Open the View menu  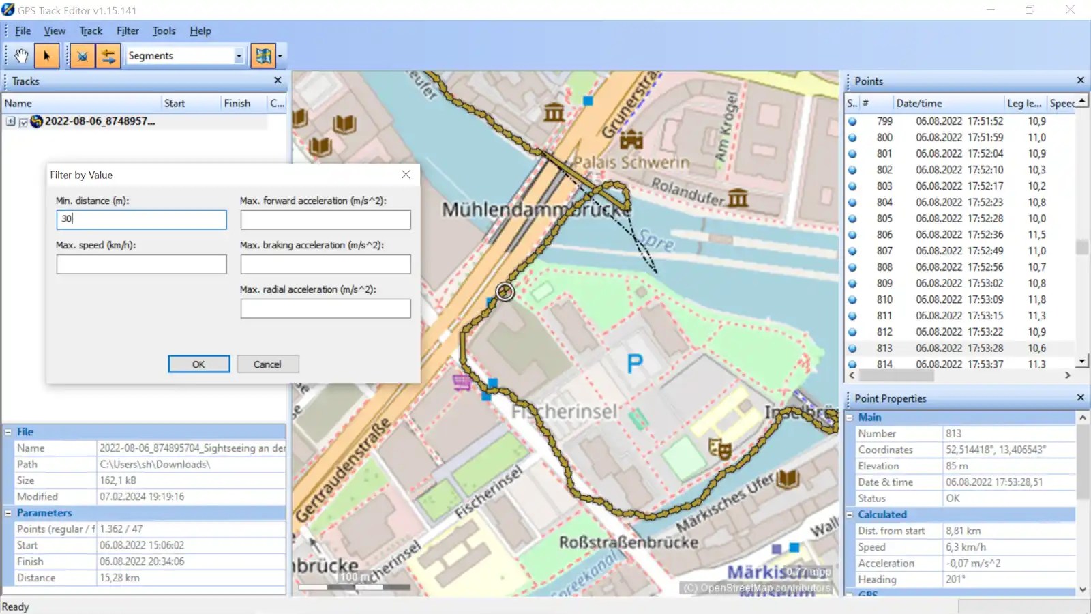pyautogui.click(x=55, y=31)
